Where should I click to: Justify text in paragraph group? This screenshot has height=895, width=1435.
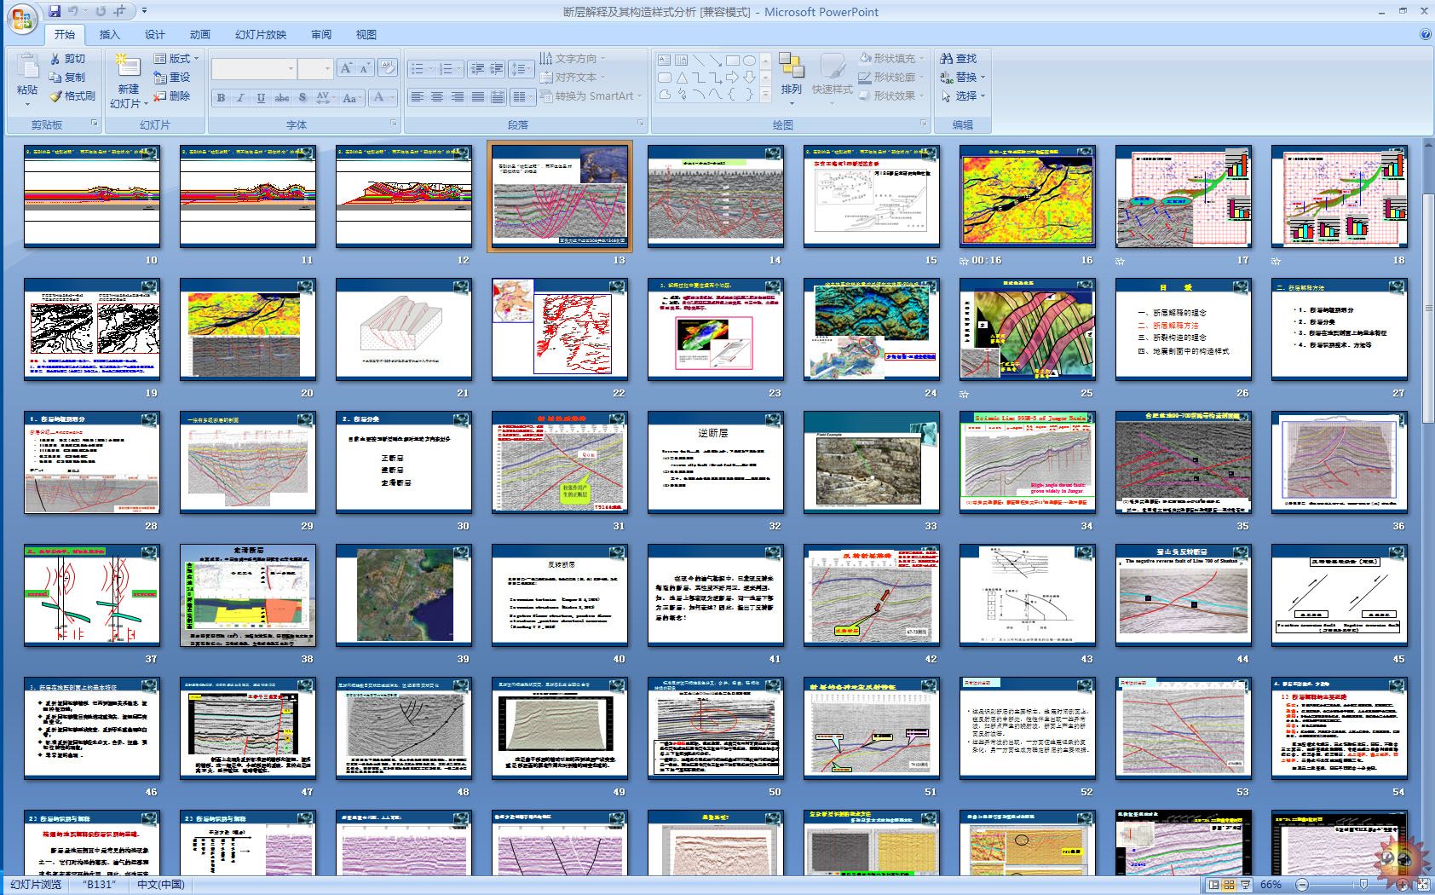478,97
